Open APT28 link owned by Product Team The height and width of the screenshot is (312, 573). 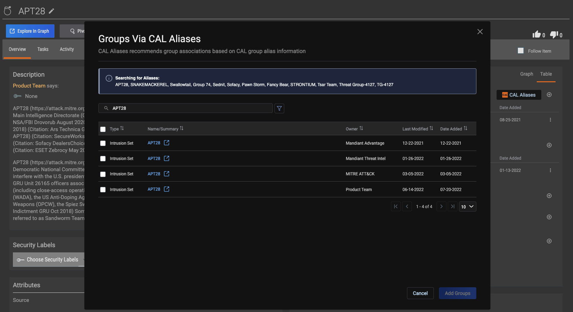154,189
